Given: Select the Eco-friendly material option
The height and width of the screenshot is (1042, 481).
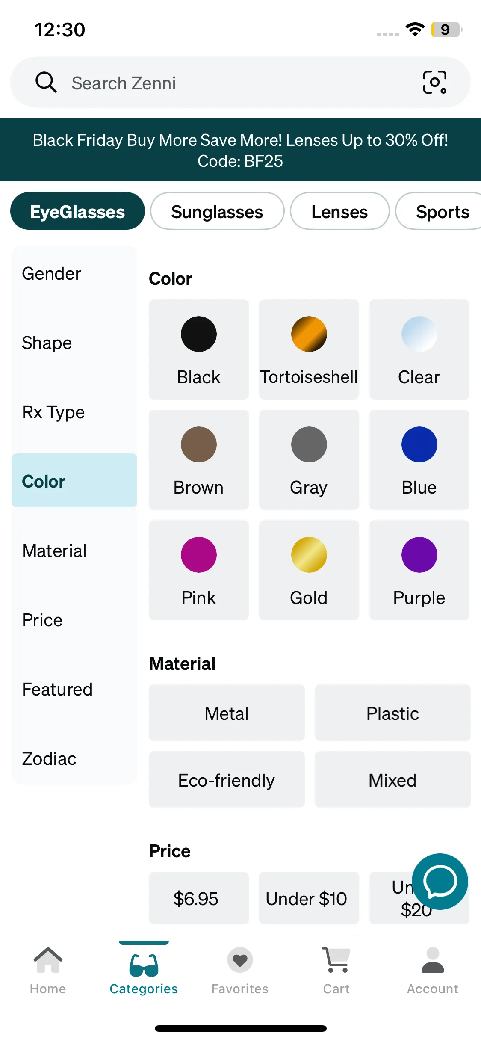Looking at the screenshot, I should coord(227,780).
